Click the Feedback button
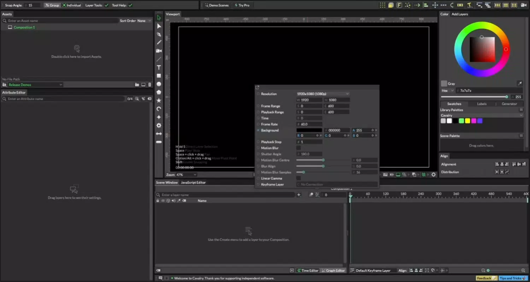530x282 pixels. (x=487, y=278)
